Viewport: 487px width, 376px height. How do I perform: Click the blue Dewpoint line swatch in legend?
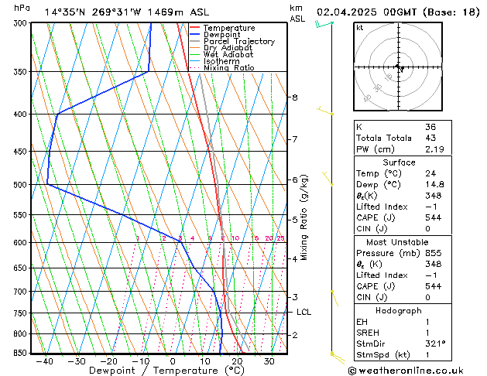195,34
